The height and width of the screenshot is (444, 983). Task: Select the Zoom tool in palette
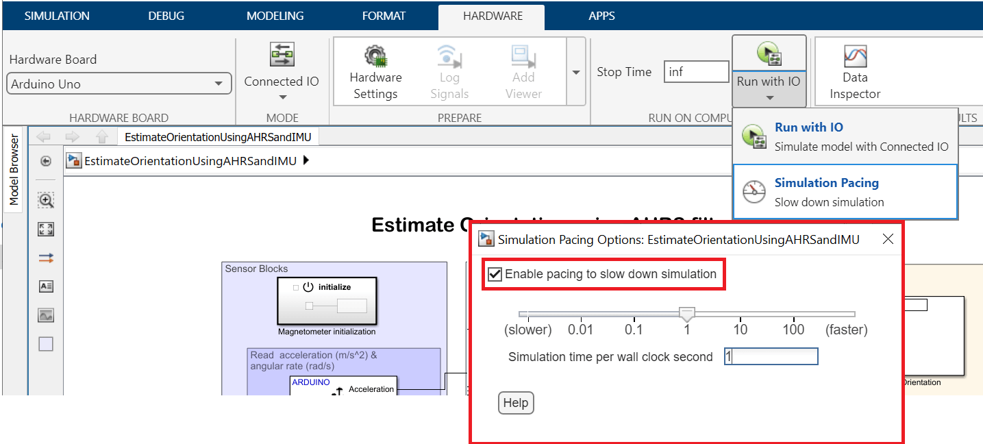[x=46, y=200]
